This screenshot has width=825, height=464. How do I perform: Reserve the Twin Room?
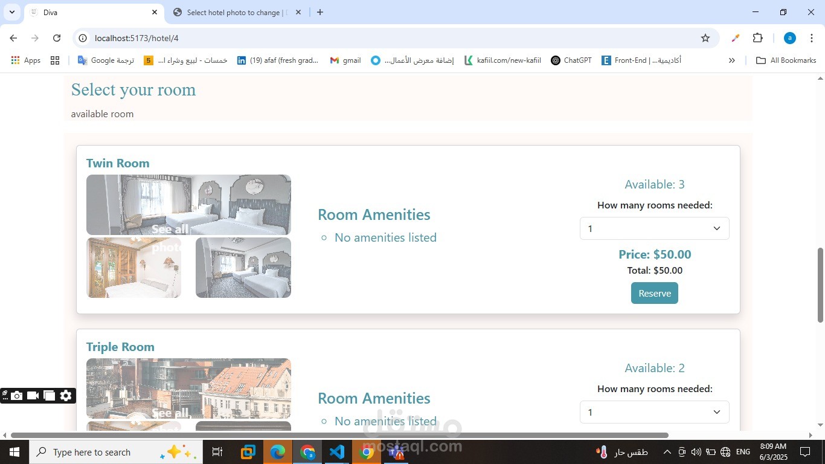655,293
